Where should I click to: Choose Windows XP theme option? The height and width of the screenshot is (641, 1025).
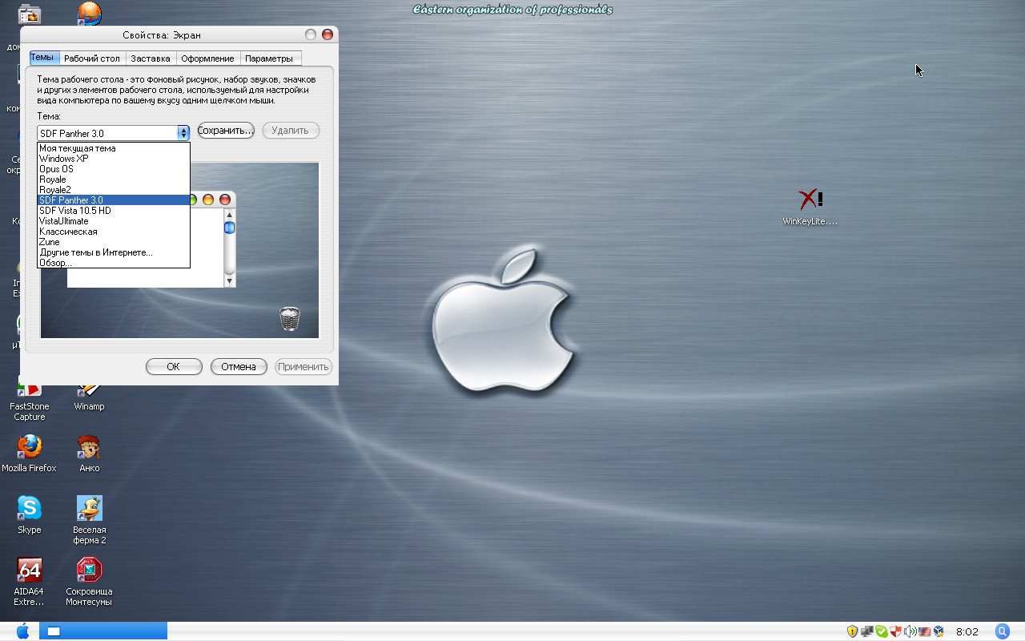(x=114, y=159)
